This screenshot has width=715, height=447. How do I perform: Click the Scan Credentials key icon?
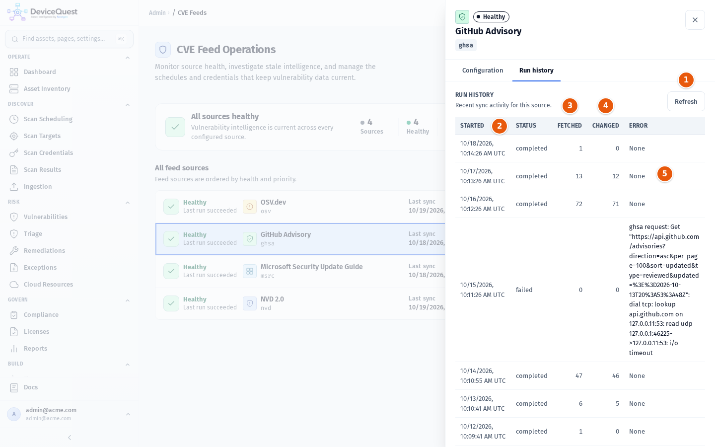tap(14, 153)
